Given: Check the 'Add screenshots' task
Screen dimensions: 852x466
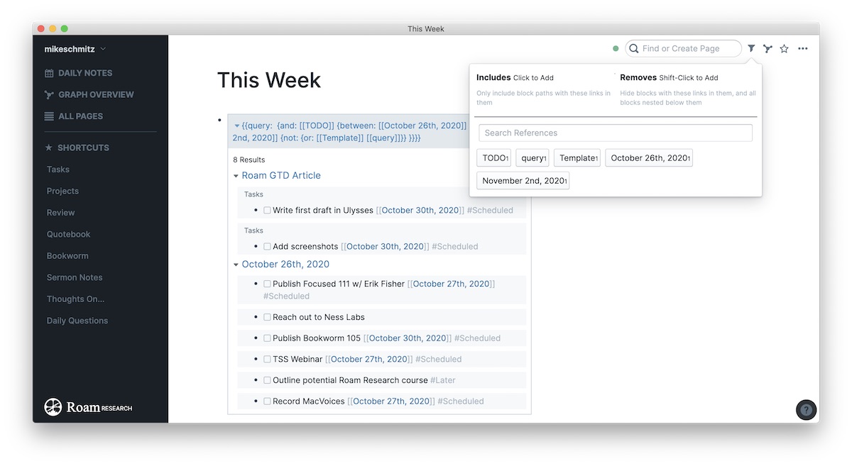Looking at the screenshot, I should (267, 247).
